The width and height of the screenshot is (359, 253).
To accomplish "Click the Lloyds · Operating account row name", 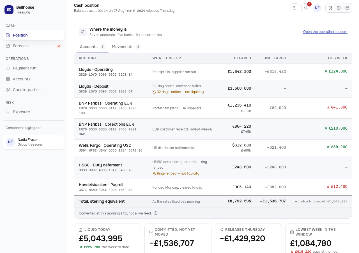I will pos(96,69).
